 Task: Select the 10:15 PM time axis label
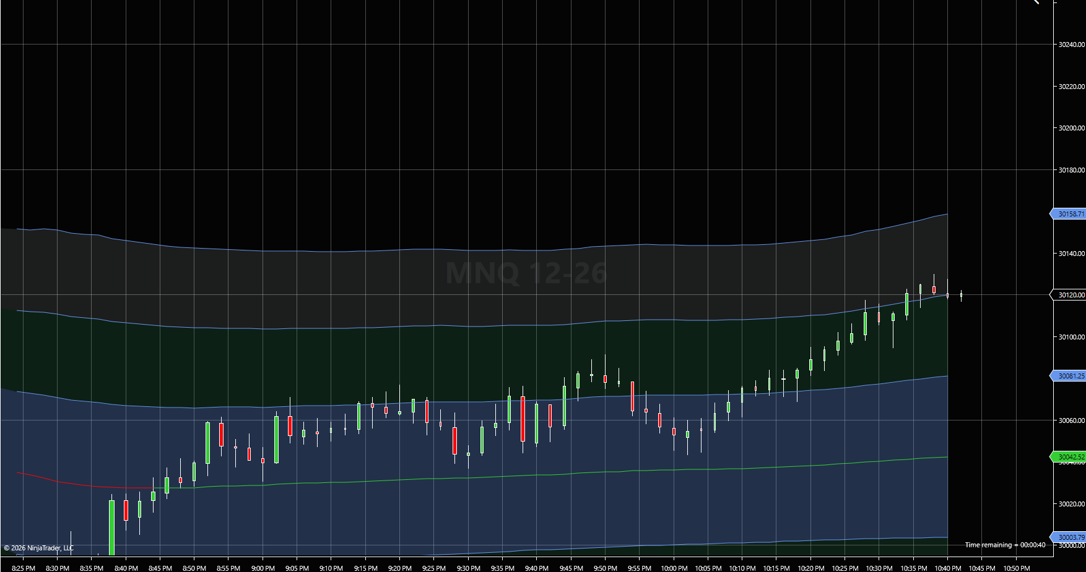[x=776, y=568]
